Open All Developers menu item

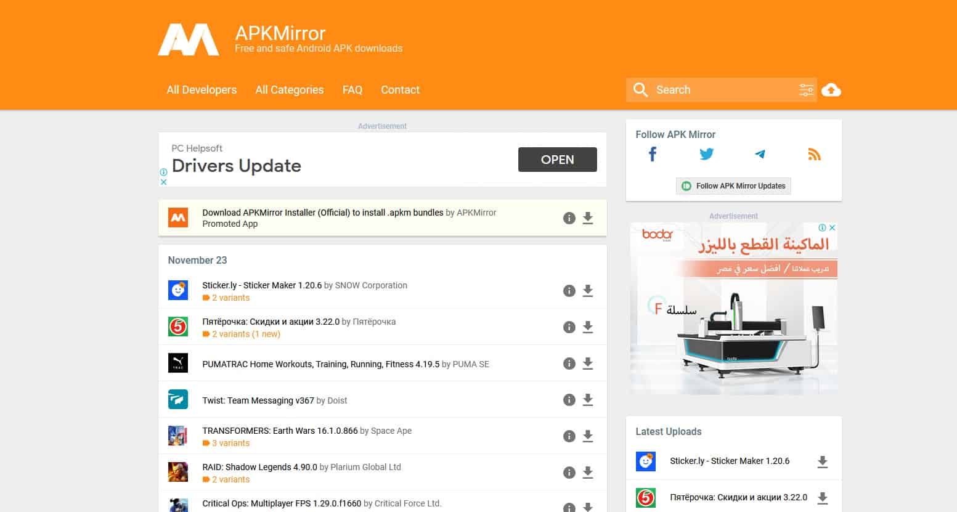pos(202,90)
